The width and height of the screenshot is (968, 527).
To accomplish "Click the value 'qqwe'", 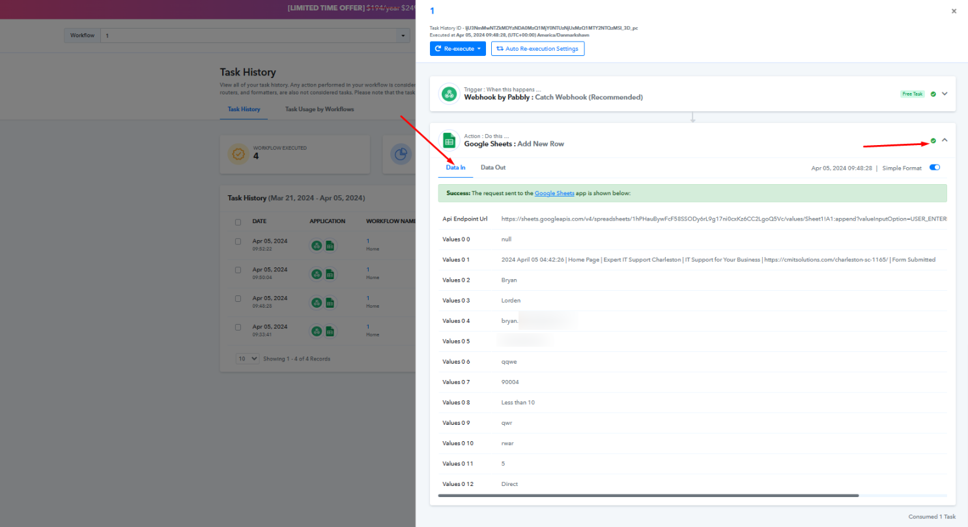I will coord(509,362).
